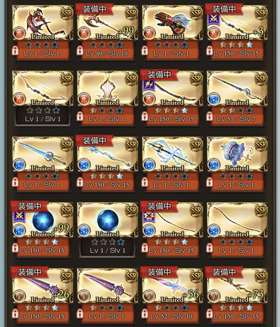Click SSR badge on blue water sword
The width and height of the screenshot is (280, 327).
tap(66, 144)
